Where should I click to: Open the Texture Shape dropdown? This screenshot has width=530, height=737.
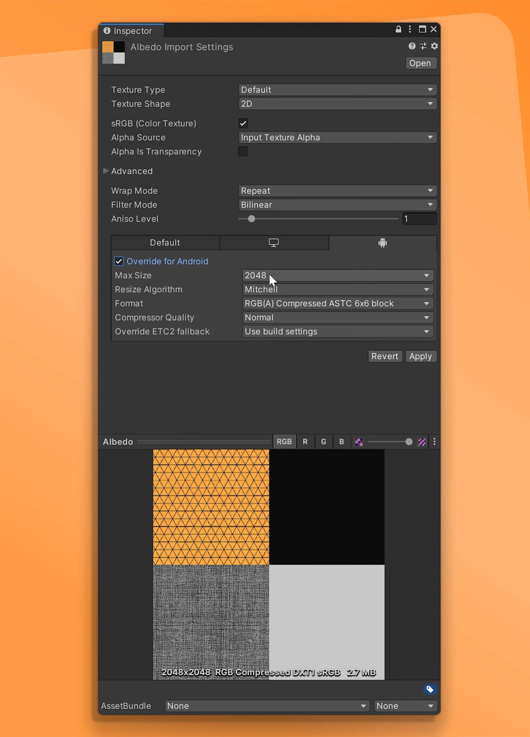tap(337, 104)
